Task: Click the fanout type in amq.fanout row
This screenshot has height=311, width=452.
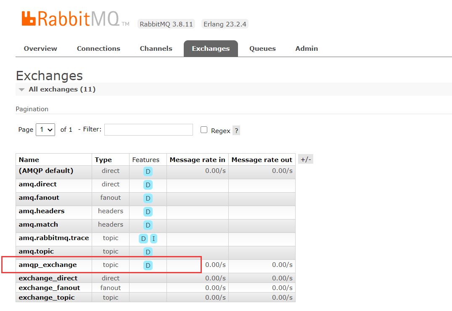Action: pyautogui.click(x=111, y=198)
